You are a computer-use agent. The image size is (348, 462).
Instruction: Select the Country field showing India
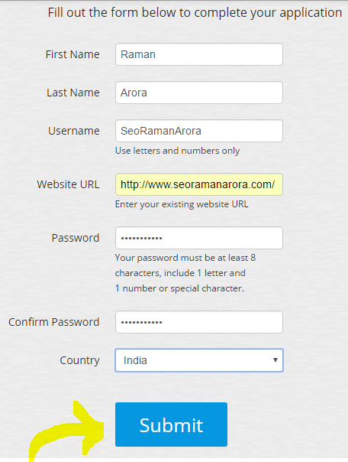(x=199, y=360)
